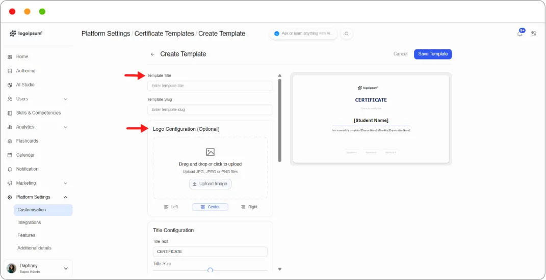The height and width of the screenshot is (280, 546).
Task: Click the logoipsum logo in the sidebar
Action: pos(26,34)
